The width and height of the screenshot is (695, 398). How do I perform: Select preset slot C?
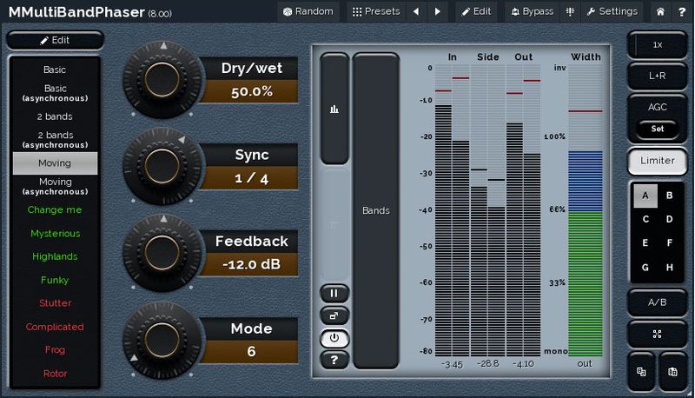click(x=645, y=219)
